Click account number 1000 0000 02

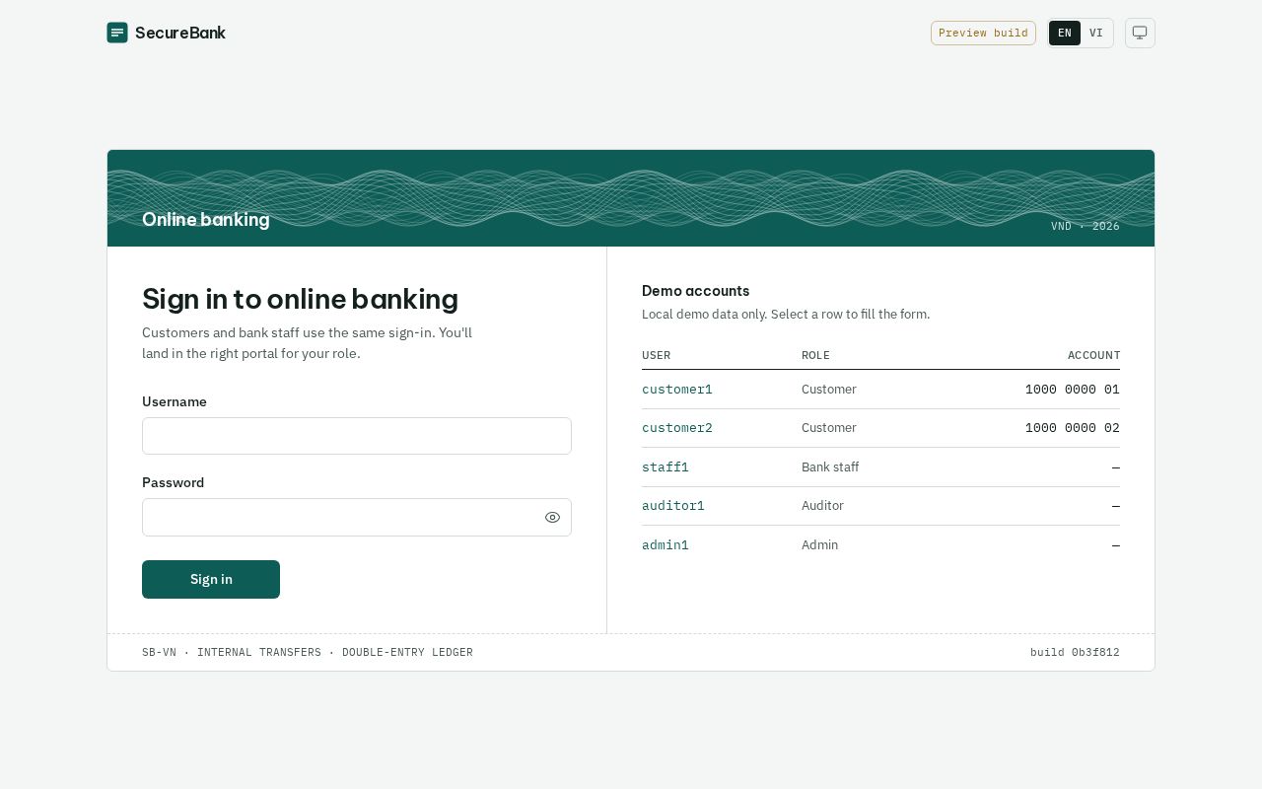click(1072, 428)
